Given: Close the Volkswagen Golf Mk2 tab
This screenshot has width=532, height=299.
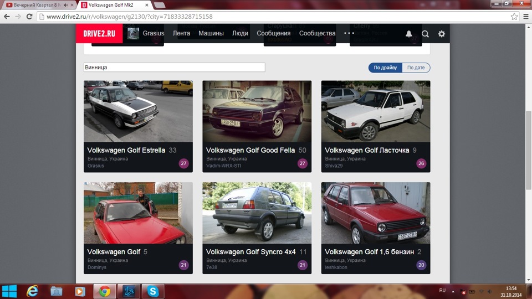Looking at the screenshot, I should 146,5.
